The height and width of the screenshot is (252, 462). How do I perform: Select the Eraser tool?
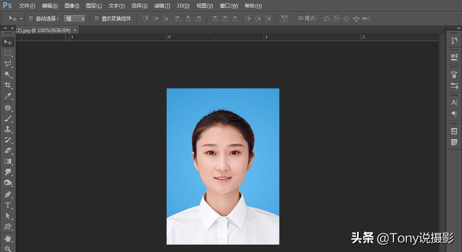point(8,150)
